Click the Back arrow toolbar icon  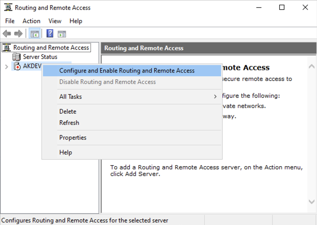pos(7,34)
